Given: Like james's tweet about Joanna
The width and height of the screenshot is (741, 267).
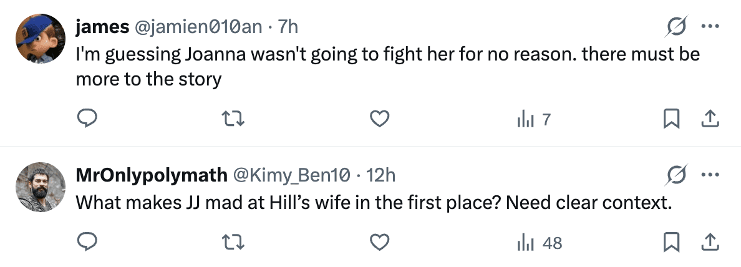Looking at the screenshot, I should click(x=380, y=119).
